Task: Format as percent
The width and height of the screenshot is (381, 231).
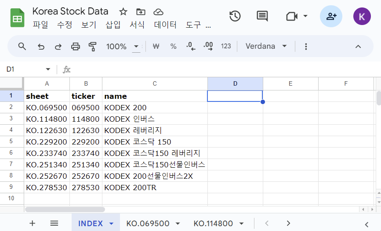Action: point(173,46)
